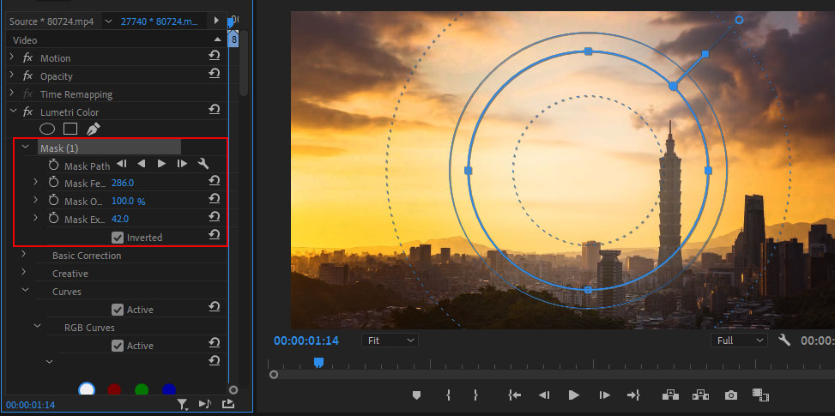Viewport: 835px width, 416px height.
Task: Track selected mask backward one frame
Action: [x=121, y=164]
